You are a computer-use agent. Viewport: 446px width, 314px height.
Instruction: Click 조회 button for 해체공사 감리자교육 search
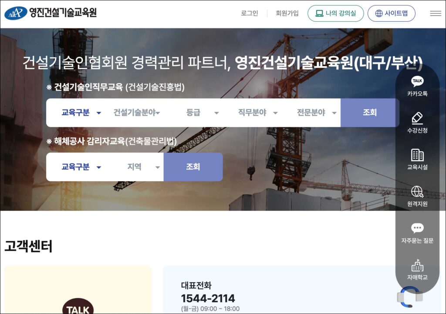point(193,167)
